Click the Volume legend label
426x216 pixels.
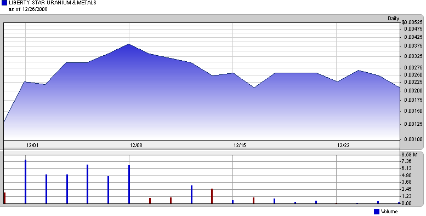click(x=389, y=212)
